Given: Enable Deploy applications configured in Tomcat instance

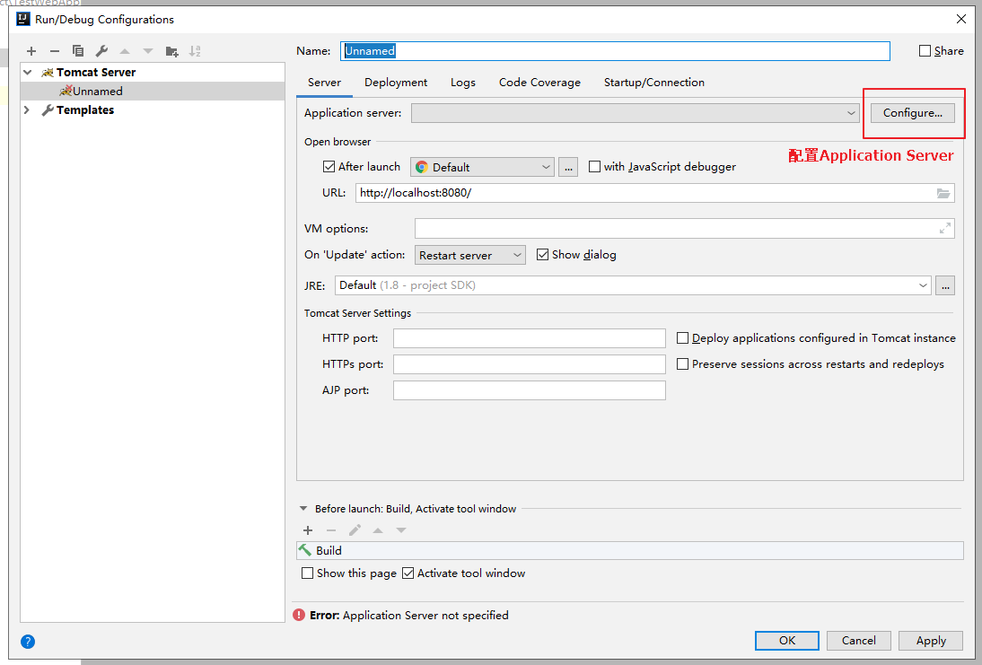Looking at the screenshot, I should (682, 338).
